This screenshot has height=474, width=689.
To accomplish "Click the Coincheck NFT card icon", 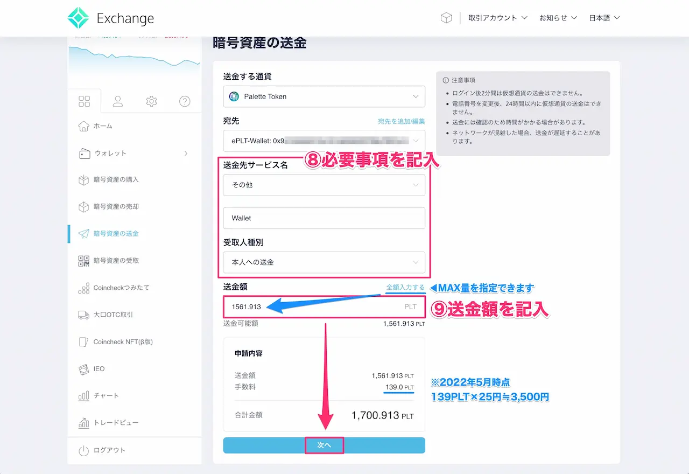I will (x=84, y=342).
